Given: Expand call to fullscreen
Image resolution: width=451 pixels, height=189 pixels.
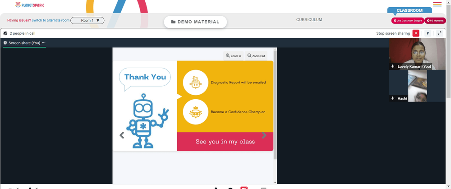Looking at the screenshot, I should (439, 33).
